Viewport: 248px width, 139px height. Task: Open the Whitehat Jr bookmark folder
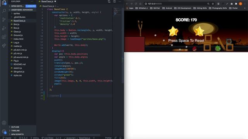(141, 8)
